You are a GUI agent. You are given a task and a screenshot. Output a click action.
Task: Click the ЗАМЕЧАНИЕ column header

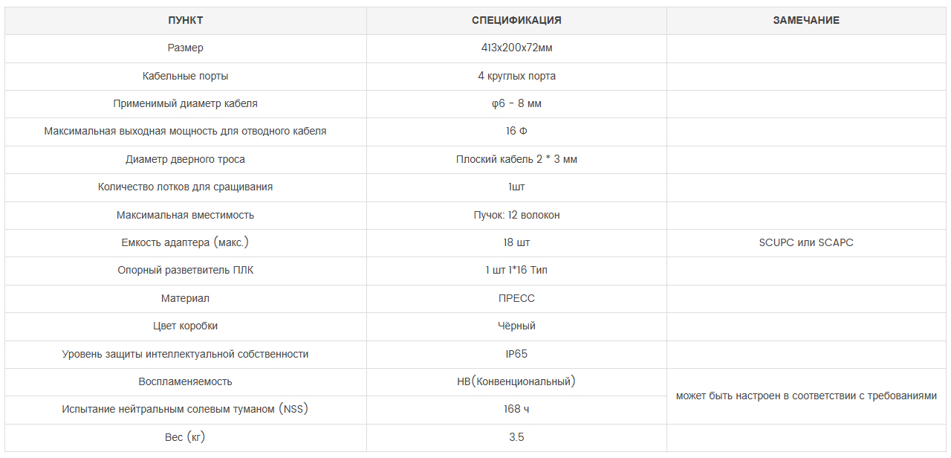(806, 20)
